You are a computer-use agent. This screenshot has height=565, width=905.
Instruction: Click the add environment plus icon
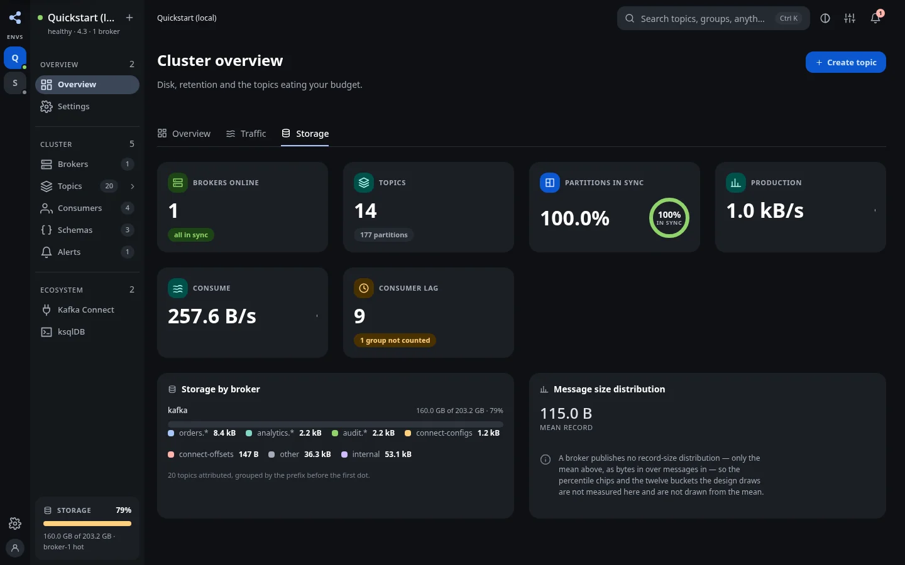click(129, 18)
